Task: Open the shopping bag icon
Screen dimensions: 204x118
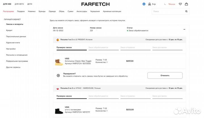Action: (186, 4)
